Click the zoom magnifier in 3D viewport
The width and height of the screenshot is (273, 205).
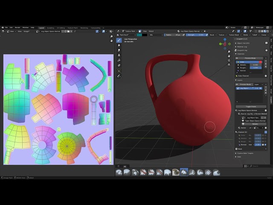[229, 52]
